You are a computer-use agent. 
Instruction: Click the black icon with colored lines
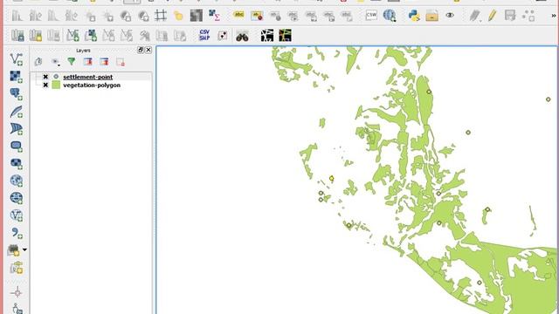tap(286, 35)
